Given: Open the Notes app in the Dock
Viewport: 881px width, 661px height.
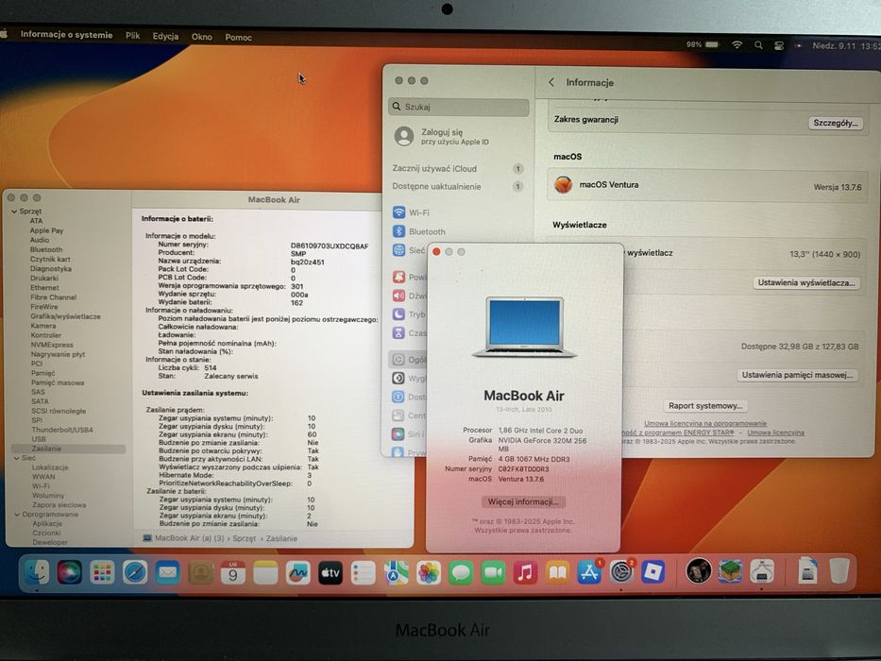Looking at the screenshot, I should (265, 573).
